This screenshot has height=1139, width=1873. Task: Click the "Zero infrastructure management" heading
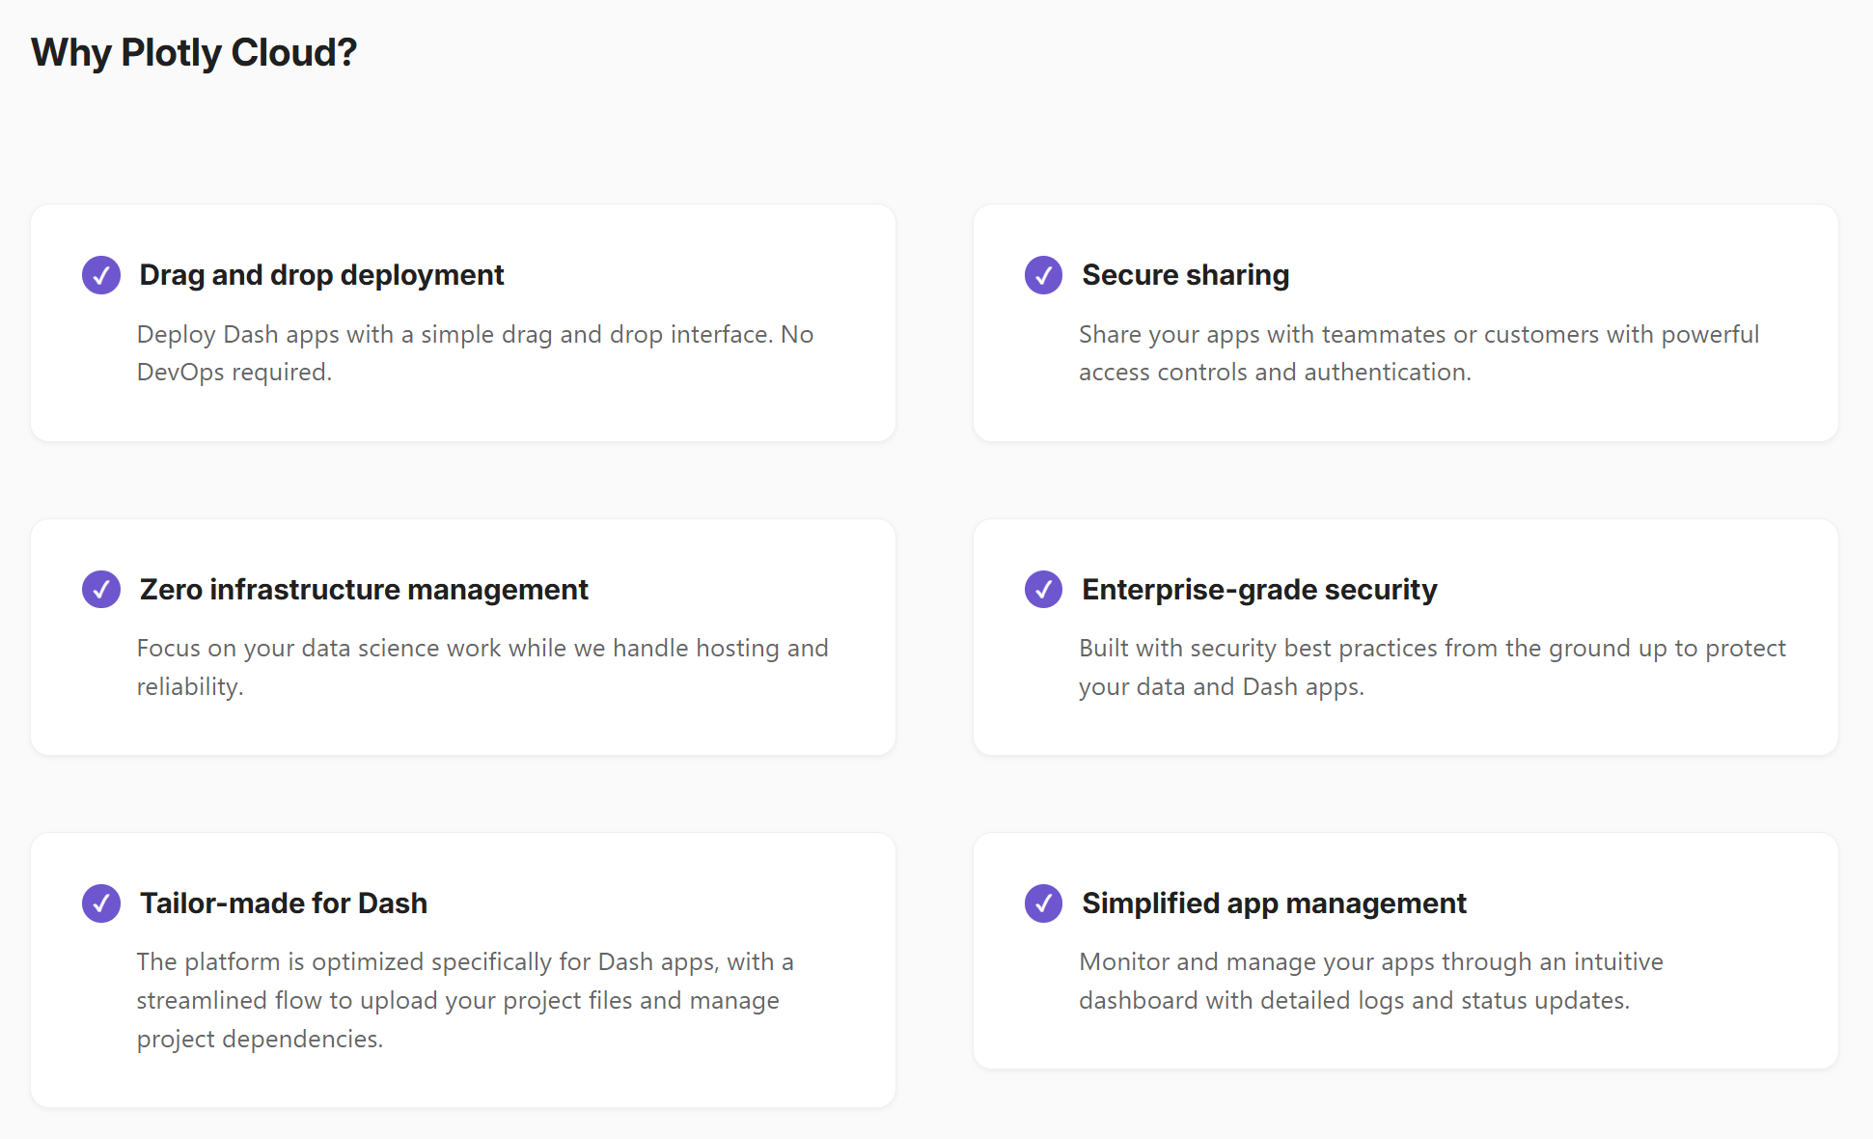point(364,589)
